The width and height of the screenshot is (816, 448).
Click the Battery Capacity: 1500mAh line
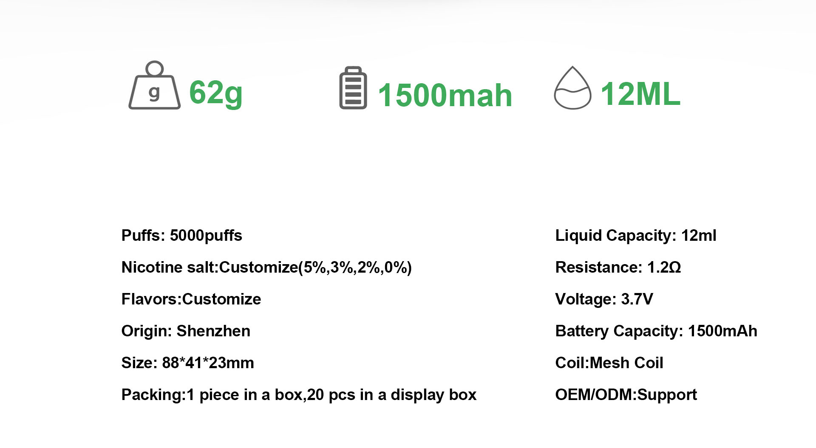pos(656,331)
